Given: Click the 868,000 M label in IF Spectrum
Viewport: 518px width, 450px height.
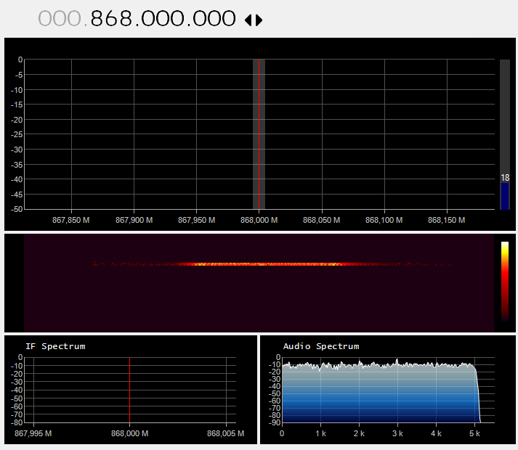Looking at the screenshot, I should tap(129, 433).
